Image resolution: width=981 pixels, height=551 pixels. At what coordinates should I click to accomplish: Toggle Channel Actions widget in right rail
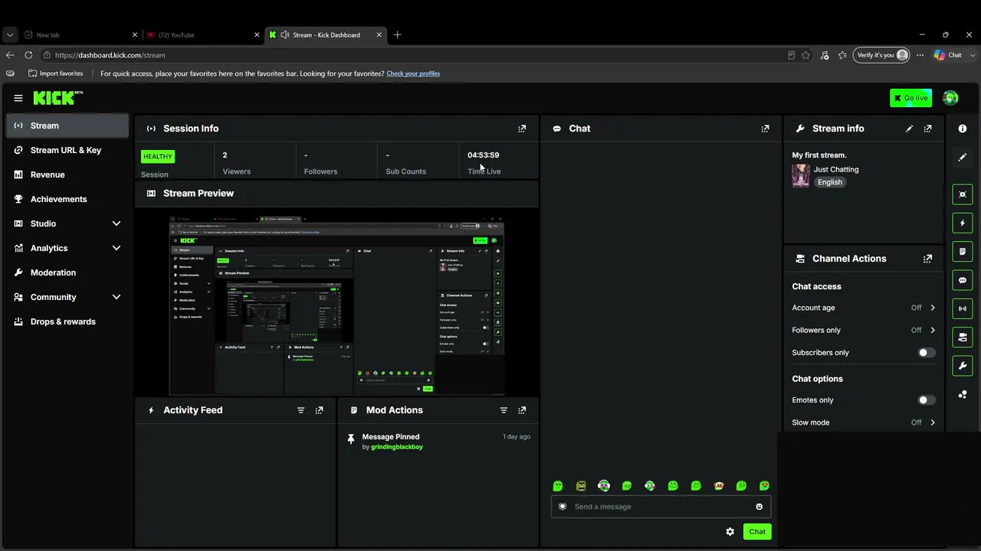click(x=963, y=337)
